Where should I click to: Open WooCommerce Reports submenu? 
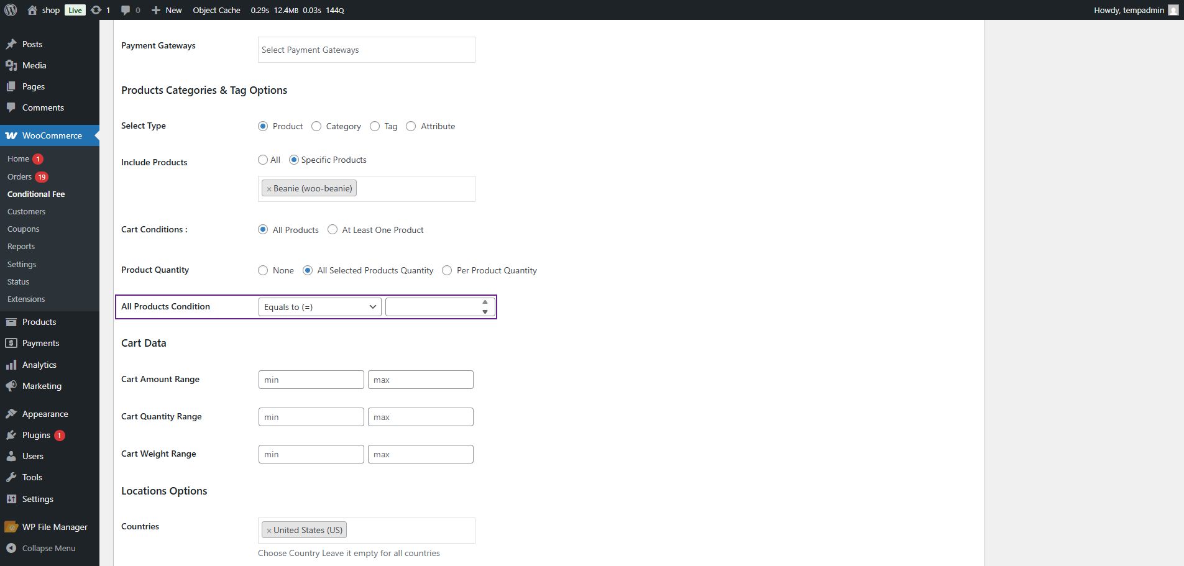coord(21,246)
